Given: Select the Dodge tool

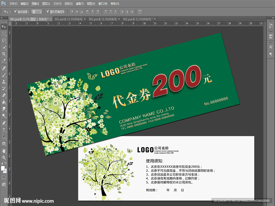Looking at the screenshot, I should click(4, 116).
